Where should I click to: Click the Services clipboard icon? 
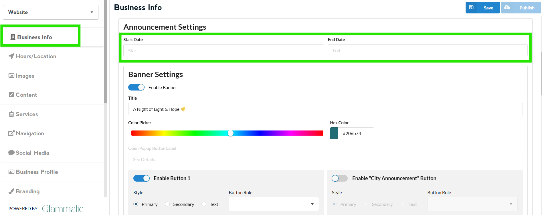[11, 114]
